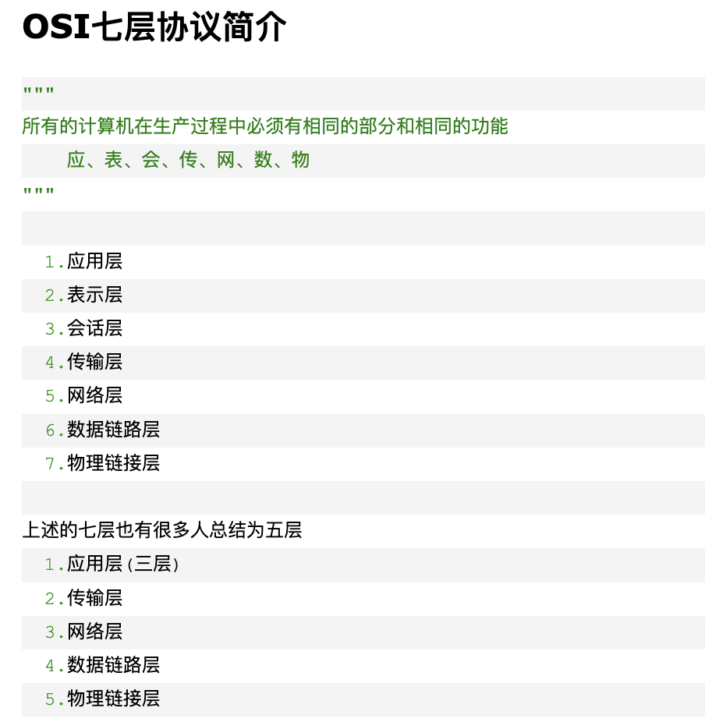Click the empty gray line below 7.物理链接层

(x=363, y=497)
